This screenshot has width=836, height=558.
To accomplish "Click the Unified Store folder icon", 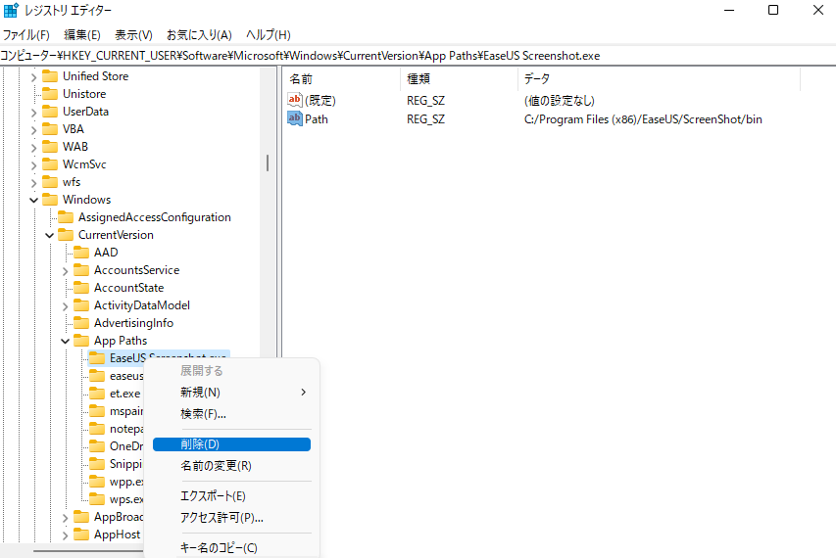I will click(x=50, y=76).
